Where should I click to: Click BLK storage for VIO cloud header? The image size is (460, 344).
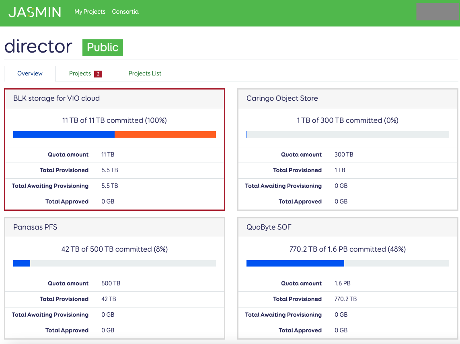click(x=56, y=98)
